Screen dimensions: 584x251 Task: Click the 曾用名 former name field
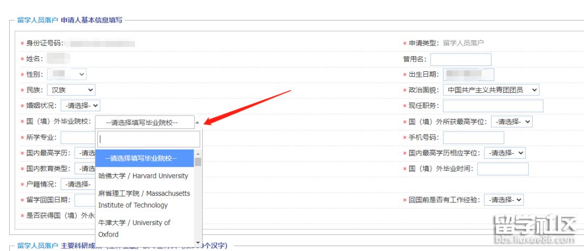click(x=461, y=59)
